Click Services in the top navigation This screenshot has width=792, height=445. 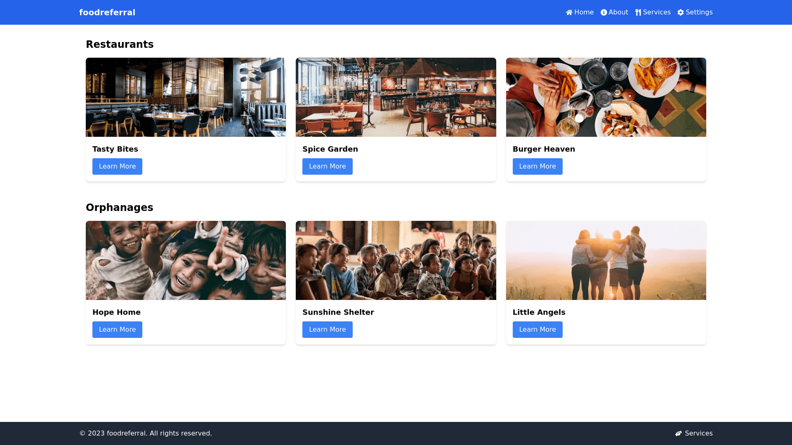coord(656,12)
